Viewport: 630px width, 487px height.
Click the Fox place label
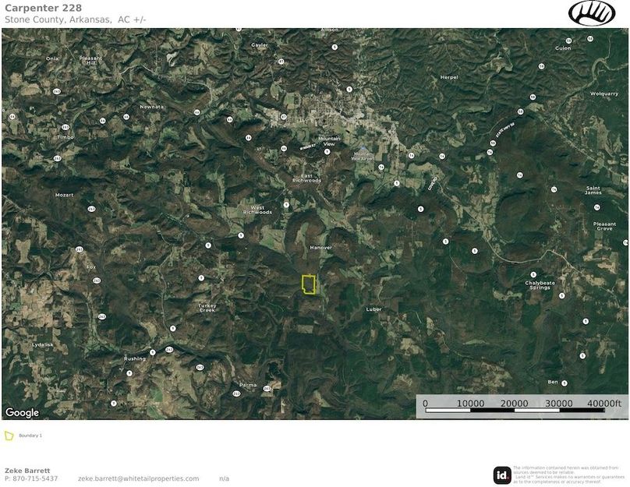point(91,267)
